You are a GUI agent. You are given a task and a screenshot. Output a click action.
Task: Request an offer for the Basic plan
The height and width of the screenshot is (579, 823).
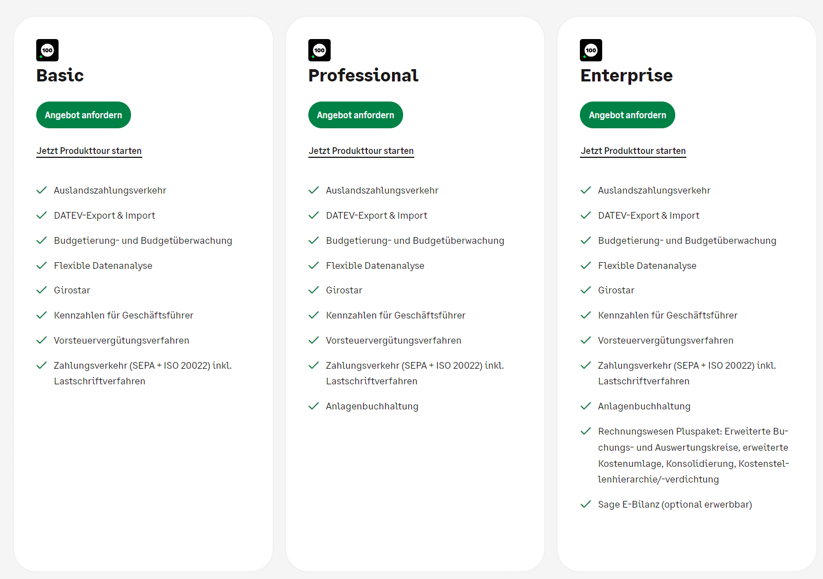coord(84,115)
